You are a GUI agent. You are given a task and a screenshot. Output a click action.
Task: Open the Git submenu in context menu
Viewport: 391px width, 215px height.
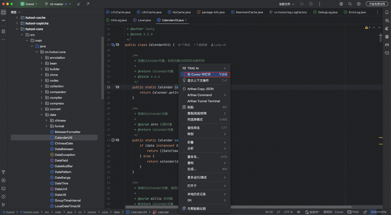pyautogui.click(x=204, y=200)
